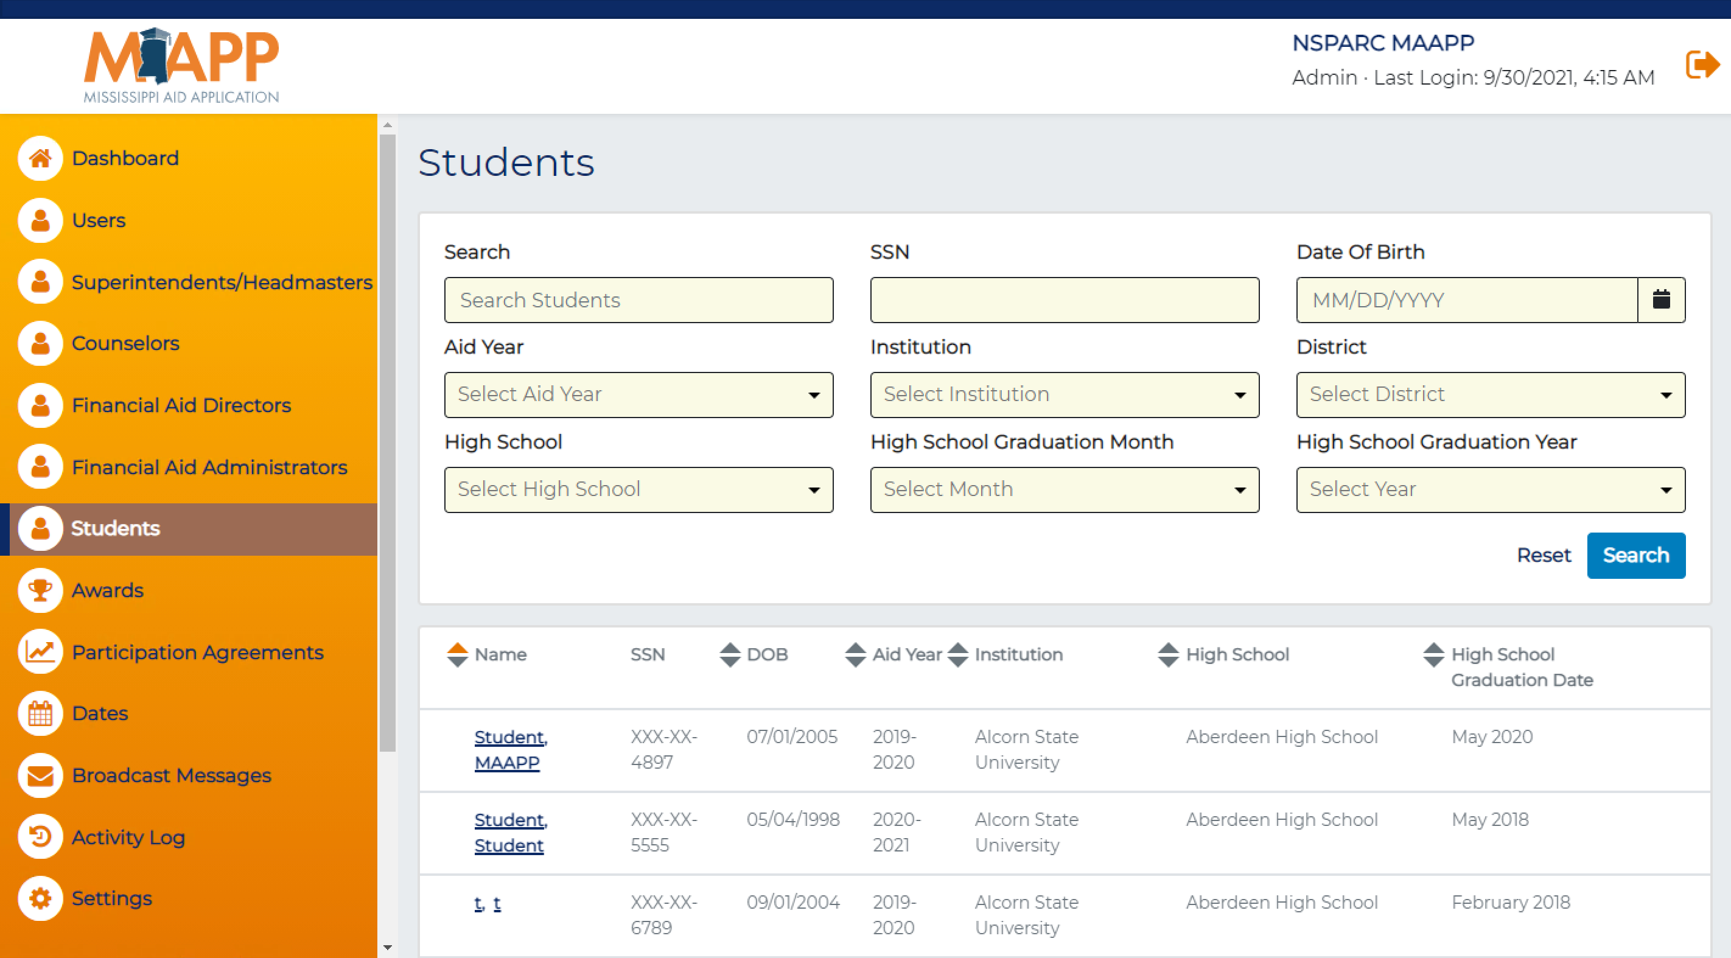The image size is (1731, 958).
Task: Click the Broadcast Messages envelope icon
Action: (40, 775)
